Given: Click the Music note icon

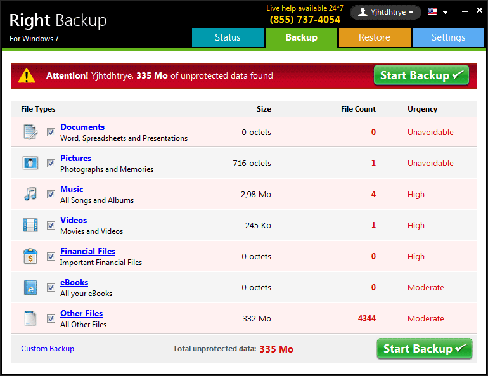Looking at the screenshot, I should (30, 194).
